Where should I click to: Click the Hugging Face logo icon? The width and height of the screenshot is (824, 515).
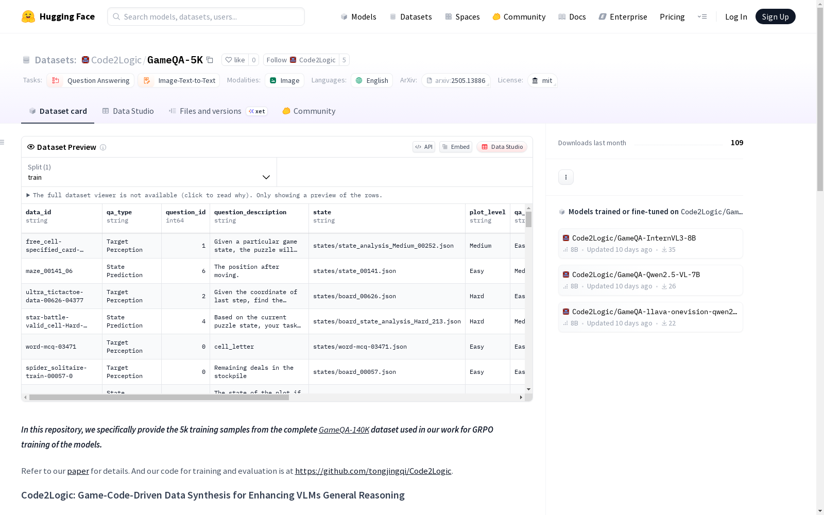(x=28, y=16)
